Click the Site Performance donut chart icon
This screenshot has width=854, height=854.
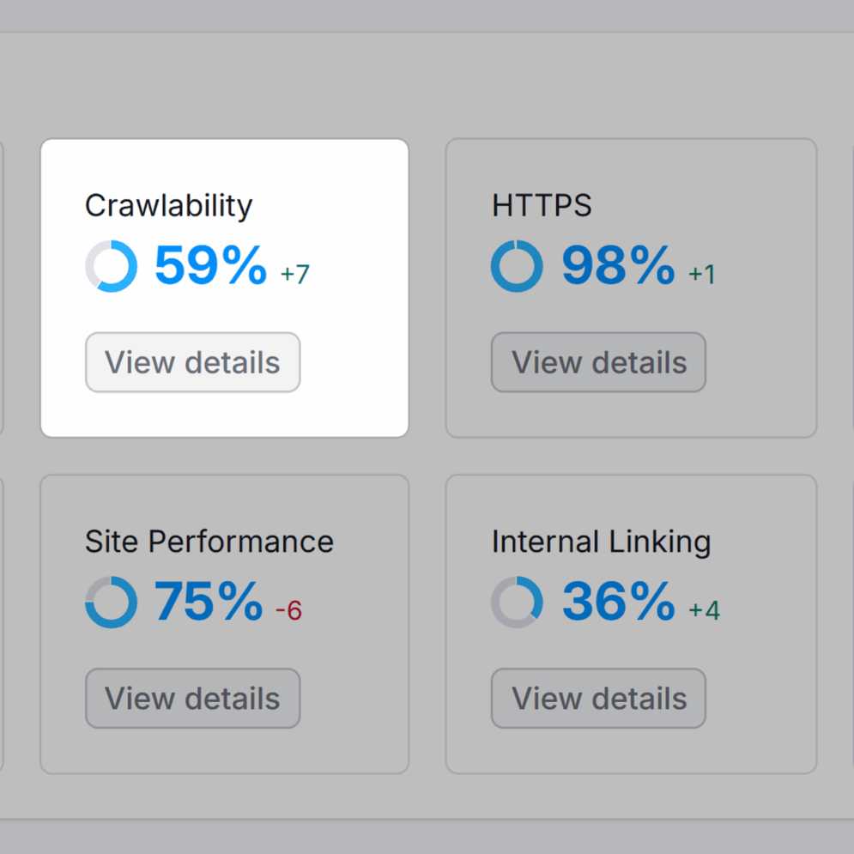[112, 603]
